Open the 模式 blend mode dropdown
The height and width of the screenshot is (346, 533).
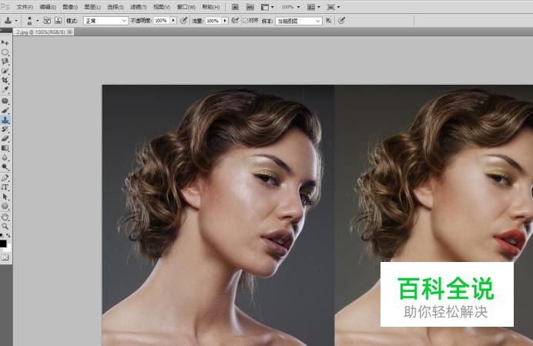tap(106, 21)
